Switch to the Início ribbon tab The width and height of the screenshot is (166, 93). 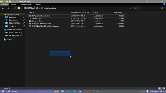pos(13,4)
